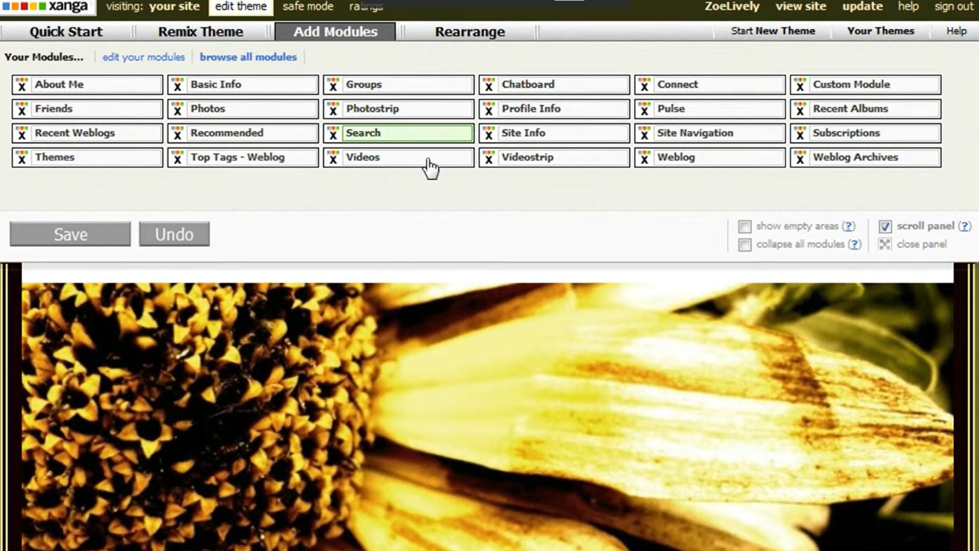Select the highlighted Search module

[407, 133]
